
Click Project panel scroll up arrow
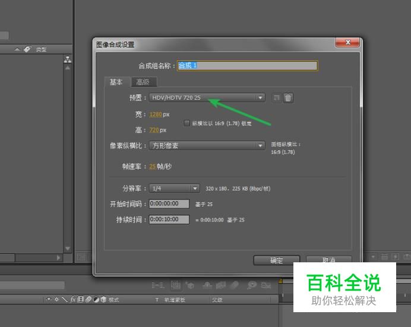[68, 68]
